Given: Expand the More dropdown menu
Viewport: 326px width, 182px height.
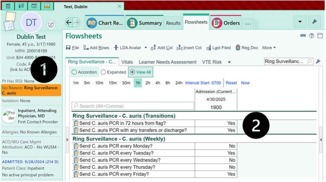Looking at the screenshot, I should [269, 47].
